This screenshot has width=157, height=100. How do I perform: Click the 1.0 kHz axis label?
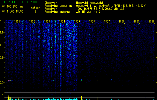[2, 45]
